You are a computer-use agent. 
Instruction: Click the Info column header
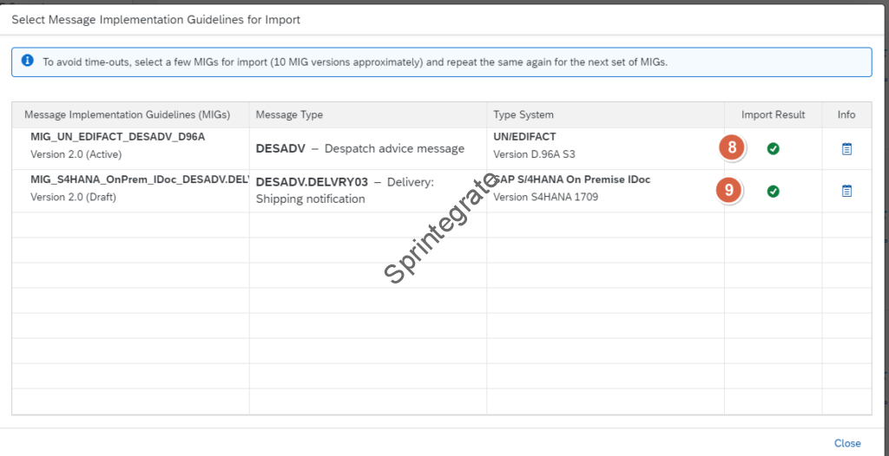point(846,114)
